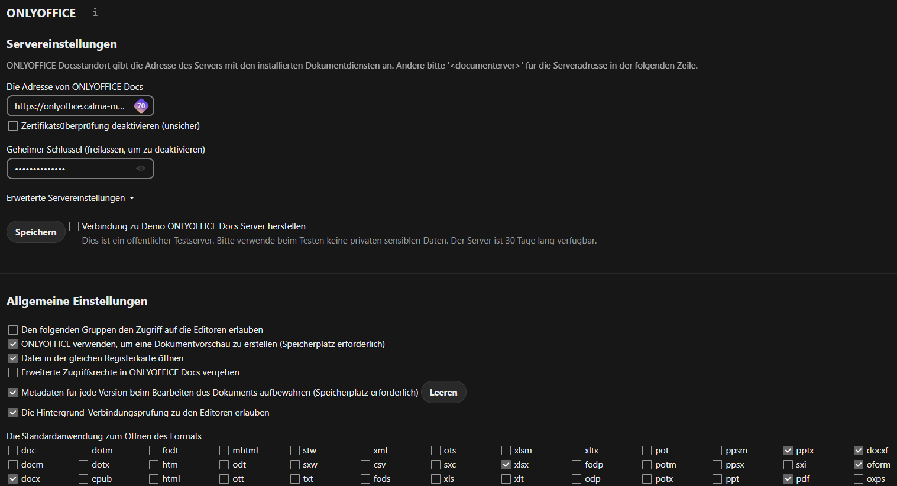Screen dimensions: 897x486
Task: Click the Standardanwendung zum Öffnen des Formats label
Action: [104, 436]
